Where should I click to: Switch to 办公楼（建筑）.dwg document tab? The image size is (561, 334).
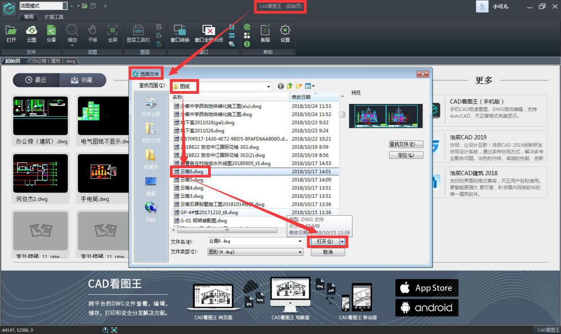coord(53,61)
